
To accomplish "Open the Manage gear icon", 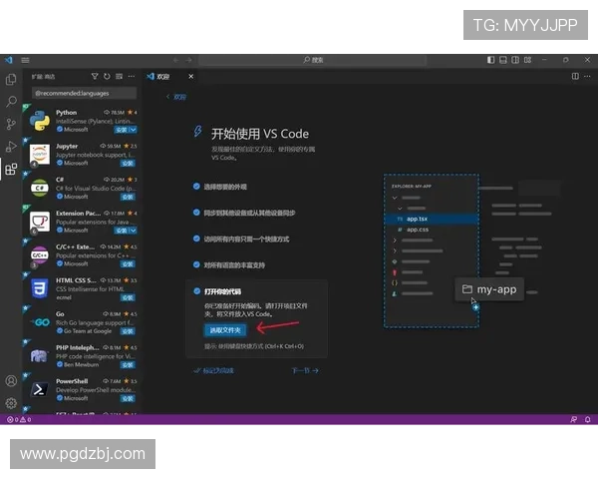I will (11, 403).
